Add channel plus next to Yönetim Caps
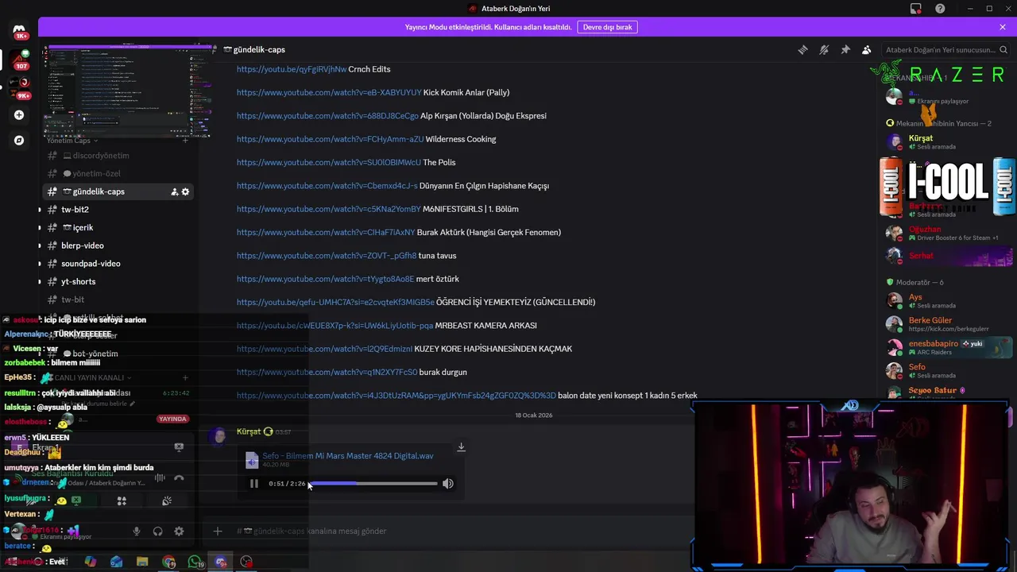This screenshot has height=572, width=1017. pos(185,141)
